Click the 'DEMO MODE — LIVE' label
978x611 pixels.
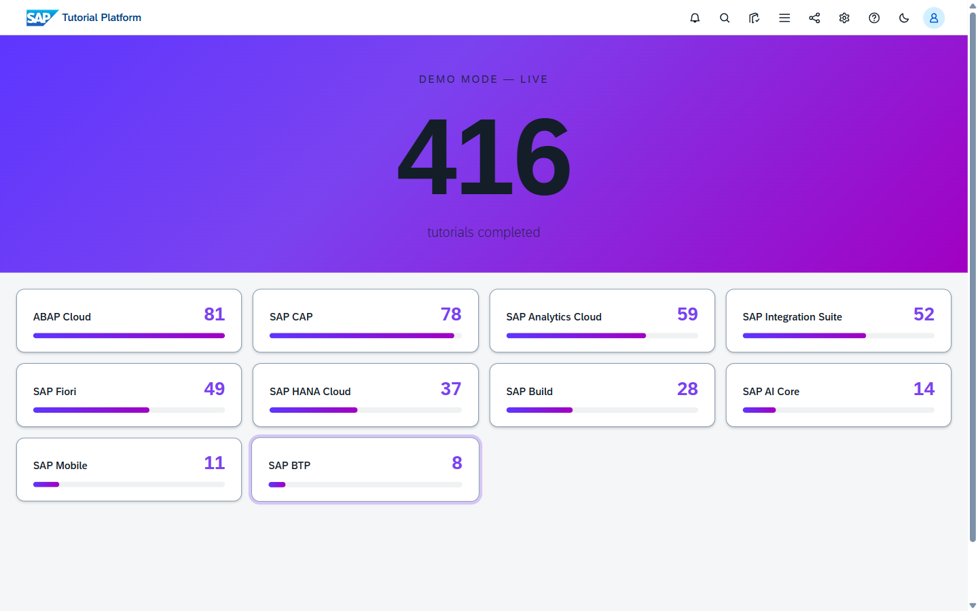coord(484,79)
